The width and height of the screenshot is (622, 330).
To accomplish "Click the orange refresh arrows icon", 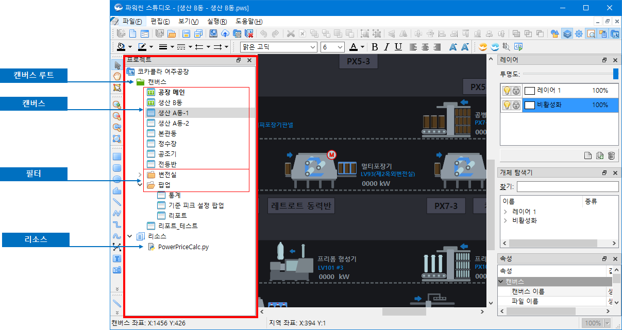I will [483, 47].
